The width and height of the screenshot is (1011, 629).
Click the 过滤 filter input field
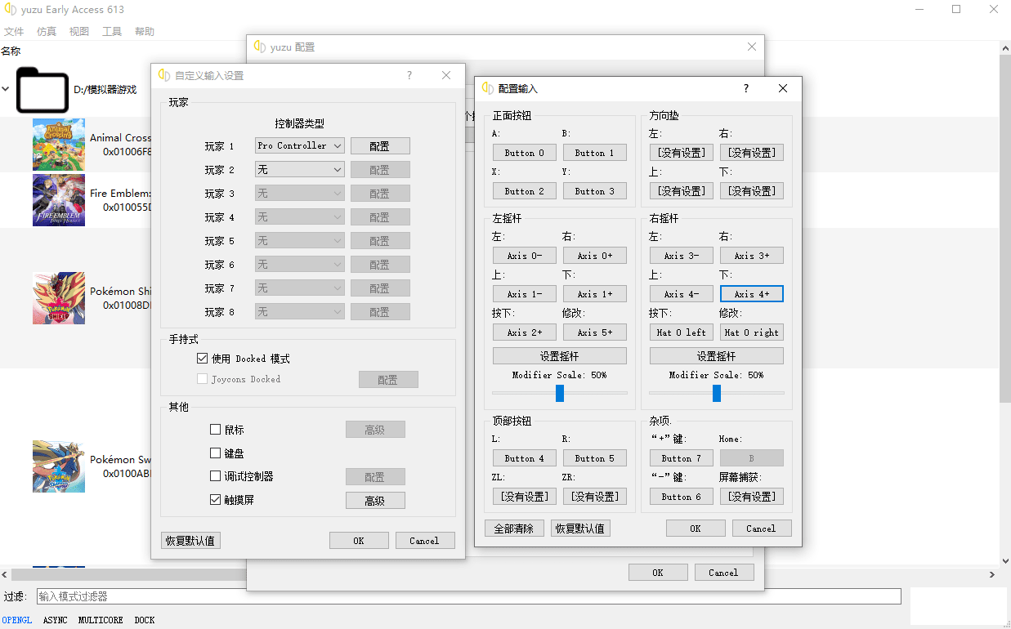(x=469, y=596)
